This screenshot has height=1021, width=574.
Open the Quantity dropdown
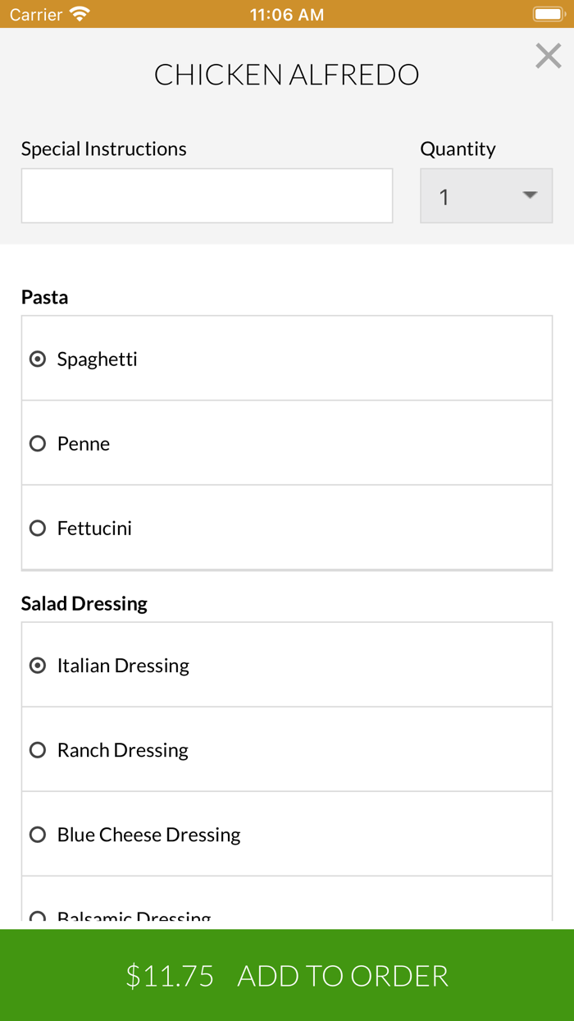tap(486, 196)
